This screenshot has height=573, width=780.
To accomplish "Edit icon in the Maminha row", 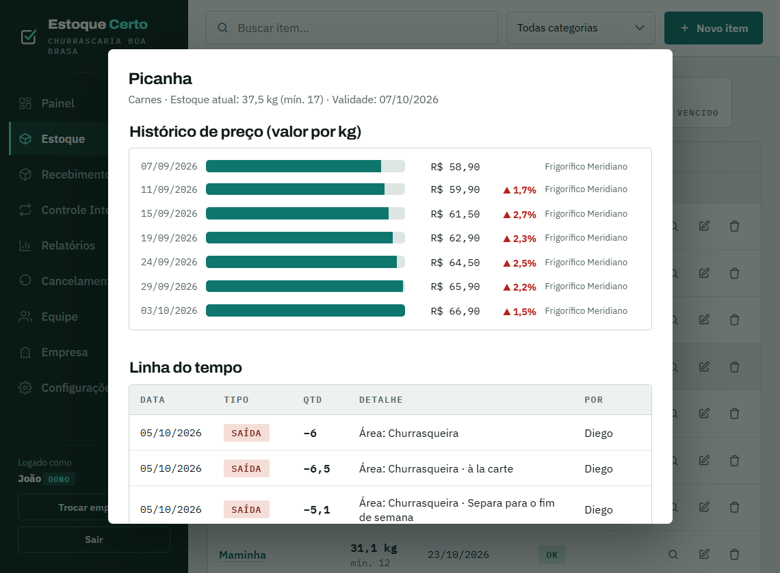I will [x=704, y=554].
